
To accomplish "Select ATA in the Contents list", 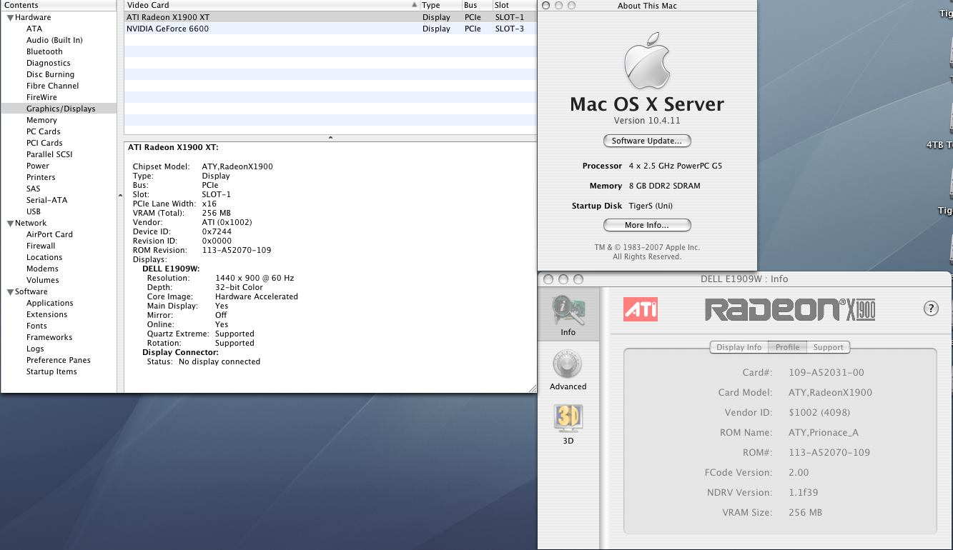I will point(34,29).
